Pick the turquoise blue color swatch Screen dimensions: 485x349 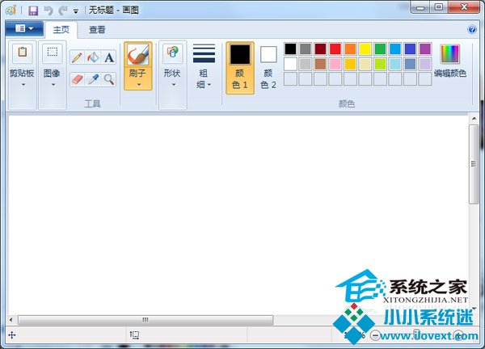(395, 48)
